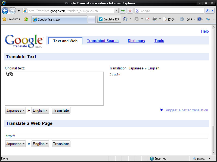Open English dropdown under Translate a Web Page
The width and height of the screenshot is (217, 162).
(40, 144)
